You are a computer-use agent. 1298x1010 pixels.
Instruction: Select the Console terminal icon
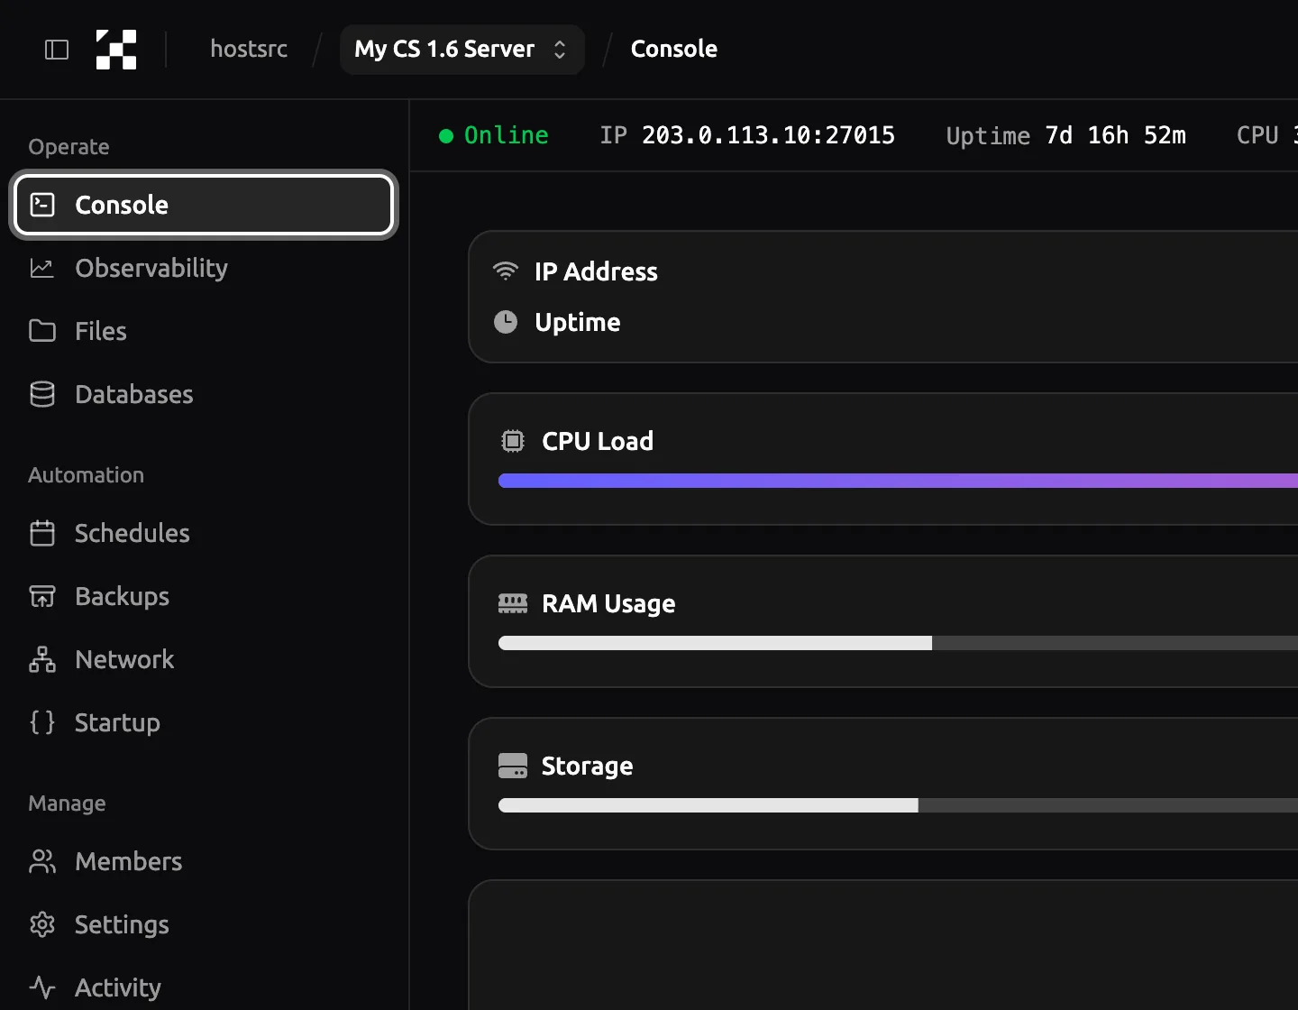point(42,205)
